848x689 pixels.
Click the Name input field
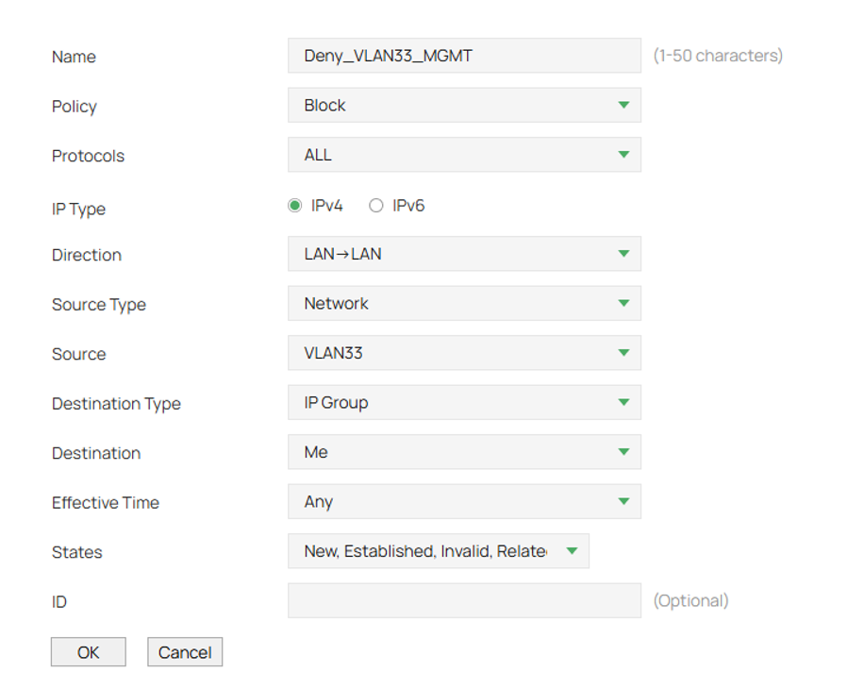pos(464,55)
